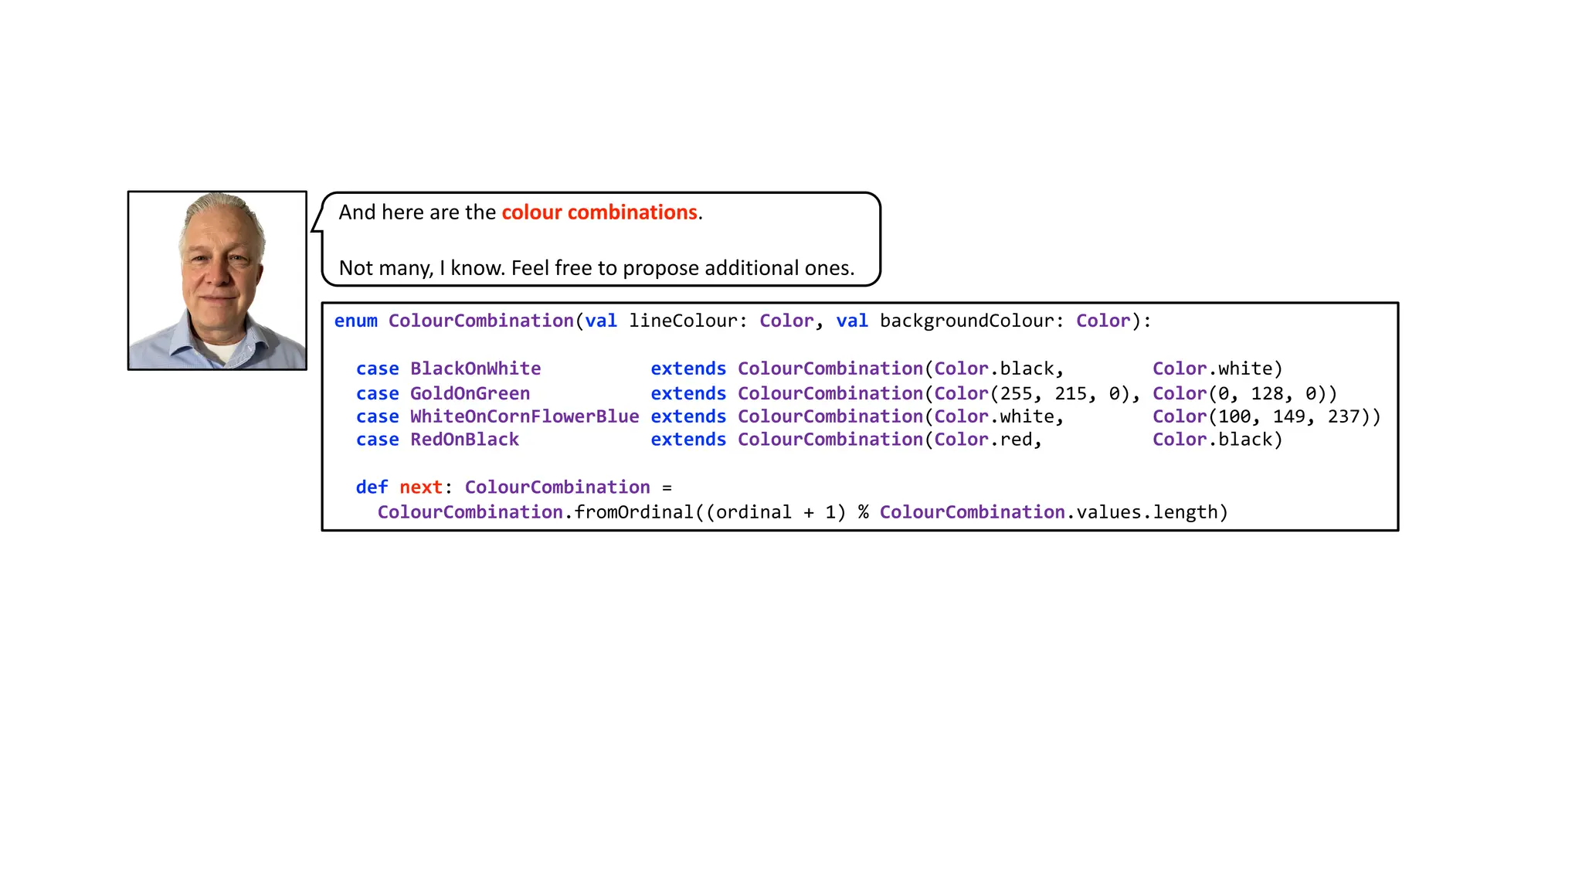Click 'Feel free to propose additional ones' sentence
Screen dimensions: 1582x890
click(x=683, y=268)
